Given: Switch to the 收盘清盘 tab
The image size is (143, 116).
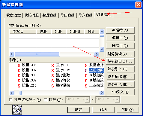Looking at the screenshot, I should (x=13, y=15).
